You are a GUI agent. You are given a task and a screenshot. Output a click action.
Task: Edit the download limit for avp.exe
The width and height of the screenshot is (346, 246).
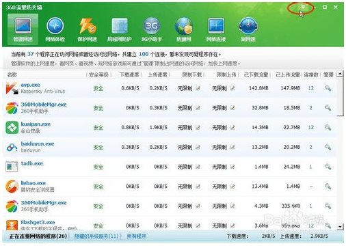pos(198,88)
